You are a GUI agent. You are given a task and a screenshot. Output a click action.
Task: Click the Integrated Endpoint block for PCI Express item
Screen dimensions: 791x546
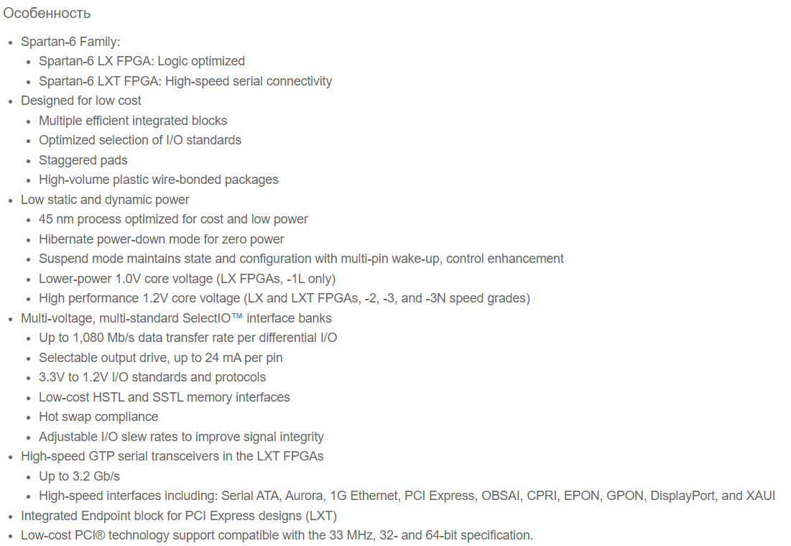[x=179, y=516]
